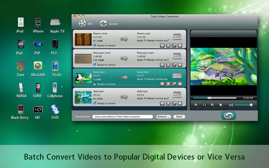Open settings gear for flowers.rmvb
This screenshot has height=168, width=269.
162,45
